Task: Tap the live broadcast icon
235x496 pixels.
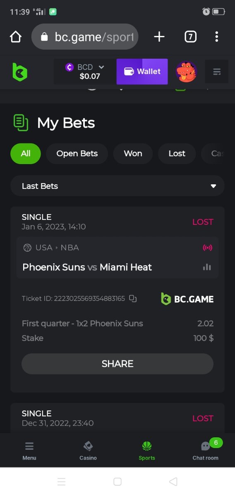Action: click(x=207, y=248)
